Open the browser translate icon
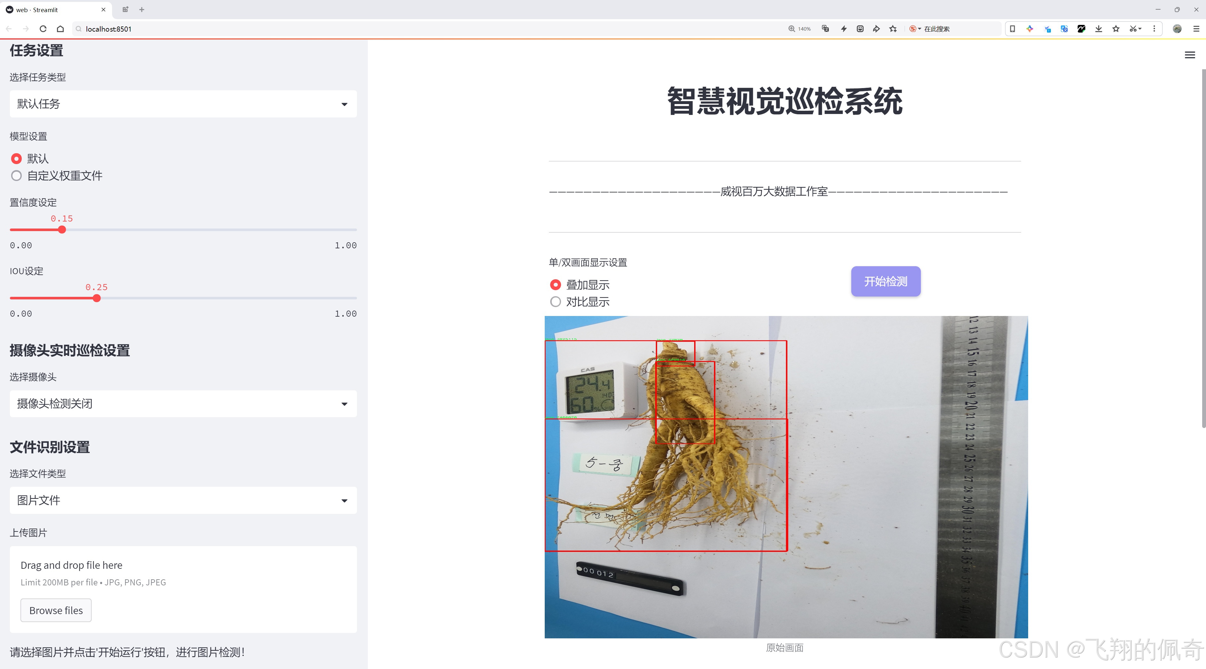The width and height of the screenshot is (1206, 669). pos(825,28)
